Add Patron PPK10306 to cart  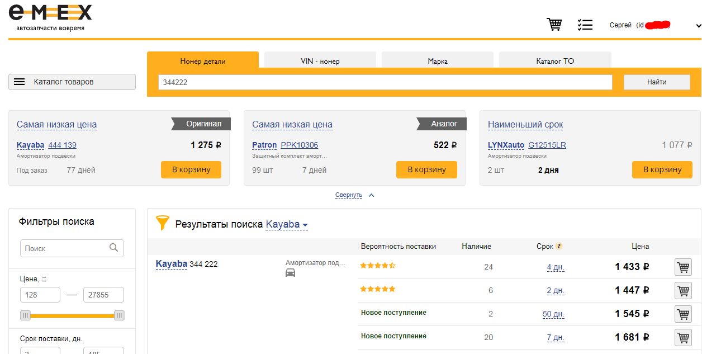(x=426, y=169)
